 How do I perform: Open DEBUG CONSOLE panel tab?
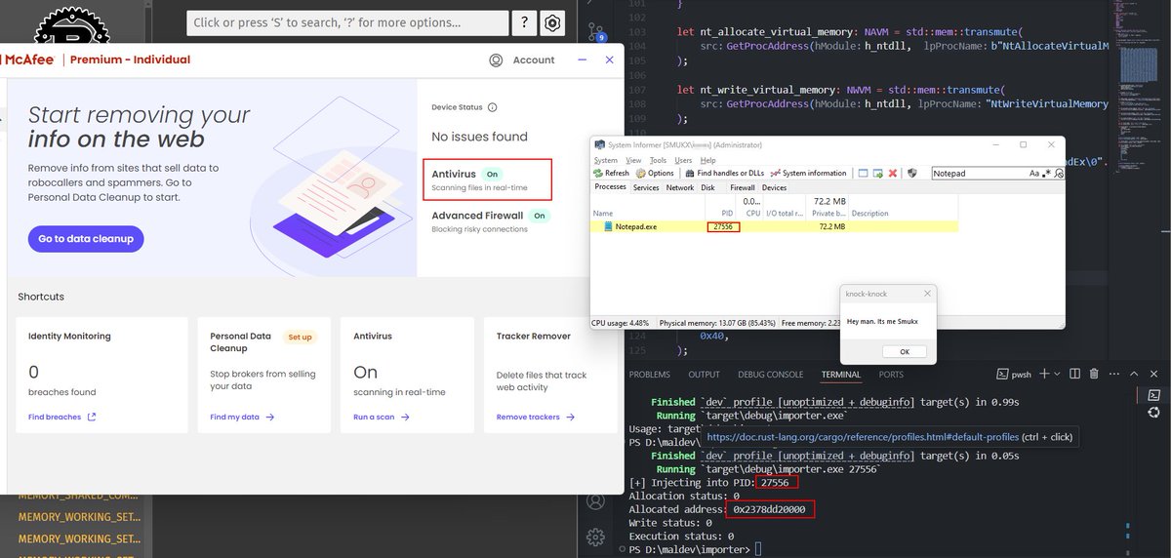click(x=769, y=375)
